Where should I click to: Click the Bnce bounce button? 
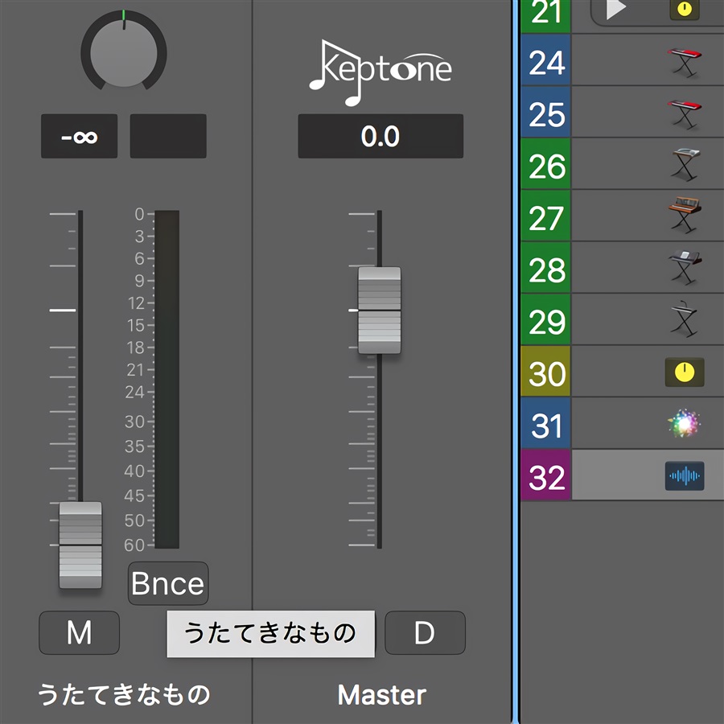pyautogui.click(x=168, y=583)
